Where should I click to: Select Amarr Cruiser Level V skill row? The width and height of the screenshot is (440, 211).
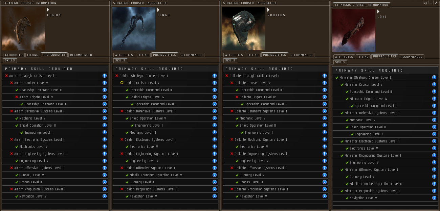pyautogui.click(x=55, y=83)
